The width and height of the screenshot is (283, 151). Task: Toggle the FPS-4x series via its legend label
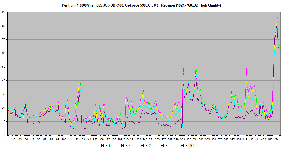[126, 146]
